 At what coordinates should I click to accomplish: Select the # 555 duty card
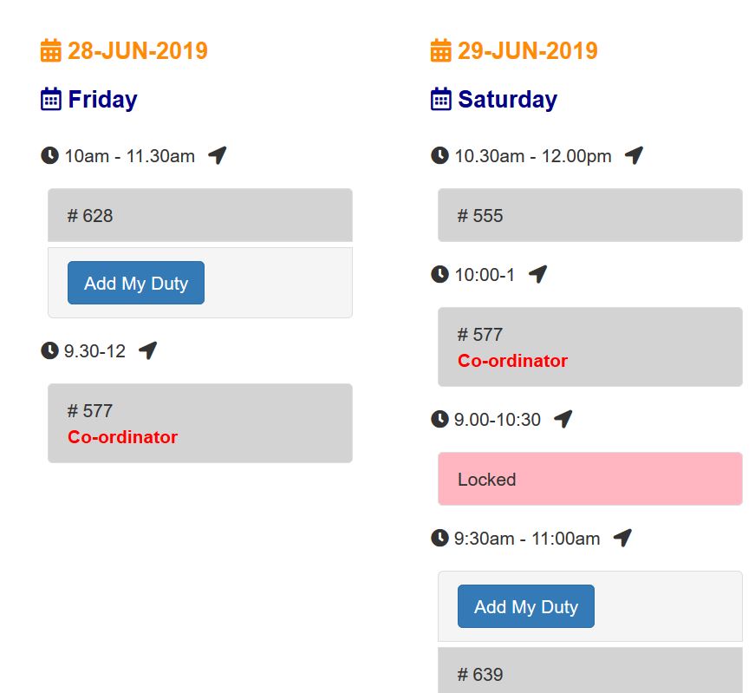click(589, 215)
